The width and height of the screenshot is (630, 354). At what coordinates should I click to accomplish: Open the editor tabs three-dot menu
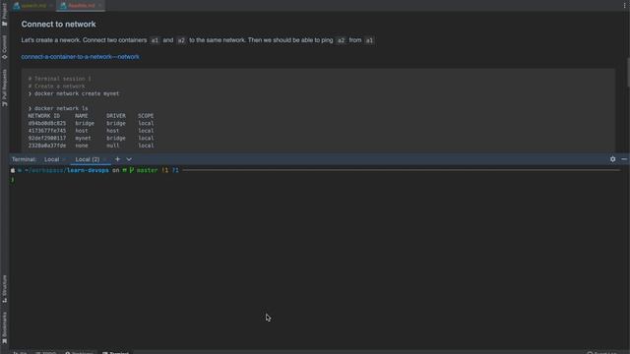click(624, 5)
